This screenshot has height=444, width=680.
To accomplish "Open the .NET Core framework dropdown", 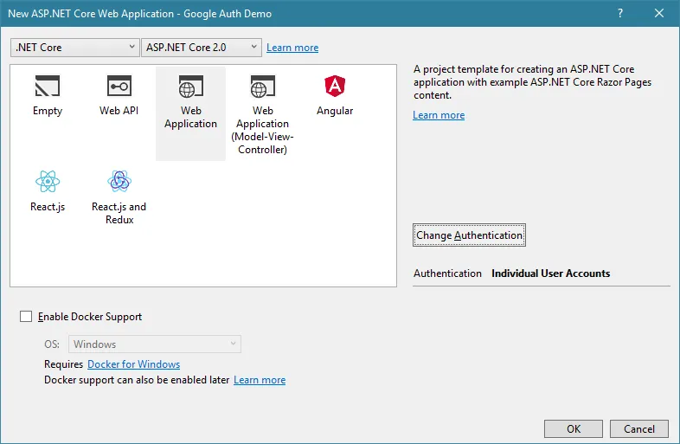I will click(75, 48).
